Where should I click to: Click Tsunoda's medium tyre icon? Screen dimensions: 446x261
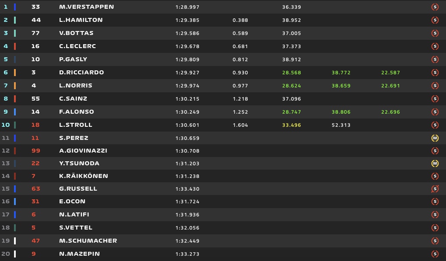pyautogui.click(x=435, y=164)
